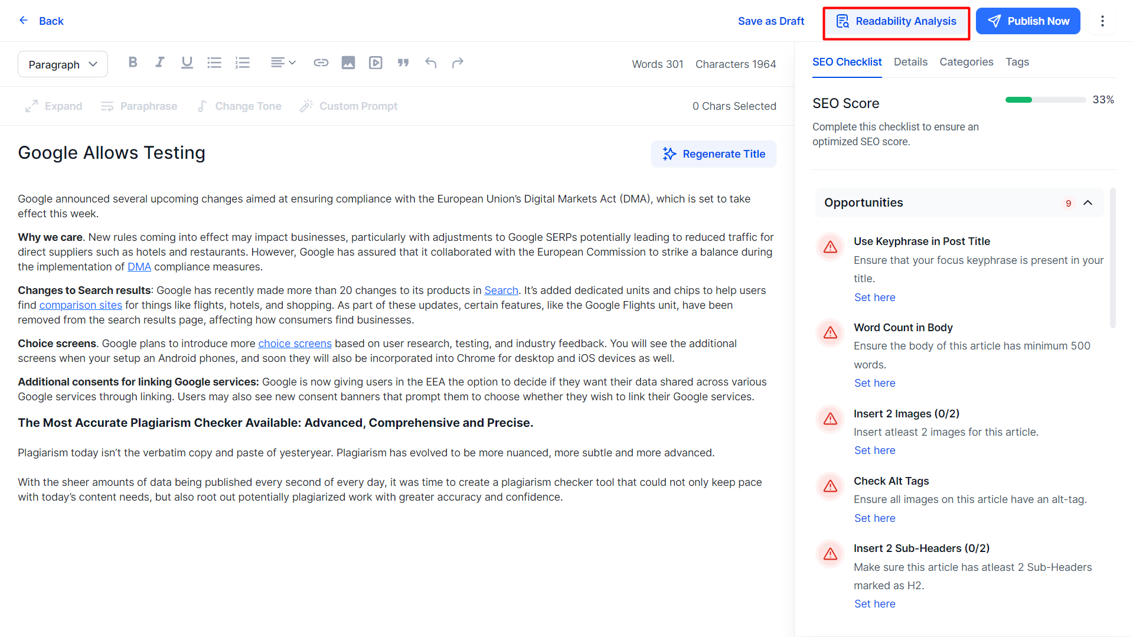Click Set here under Word Count in Body
1133x637 pixels.
(x=874, y=383)
